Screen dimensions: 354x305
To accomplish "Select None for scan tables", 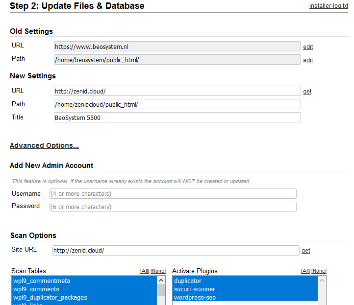I will 158,271.
